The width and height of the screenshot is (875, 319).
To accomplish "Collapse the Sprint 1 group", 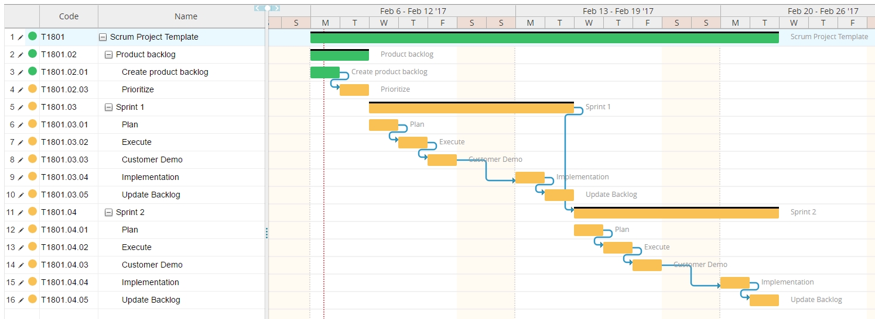I will click(x=108, y=107).
